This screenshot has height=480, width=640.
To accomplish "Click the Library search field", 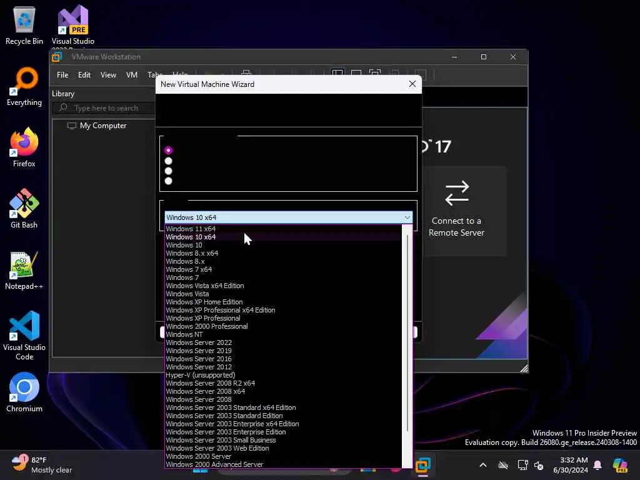I will (x=104, y=107).
